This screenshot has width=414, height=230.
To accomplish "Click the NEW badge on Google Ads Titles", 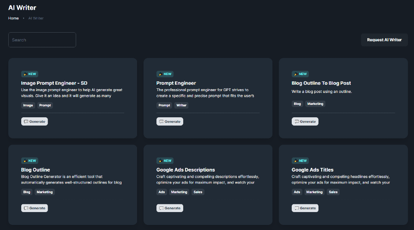I will click(300, 161).
